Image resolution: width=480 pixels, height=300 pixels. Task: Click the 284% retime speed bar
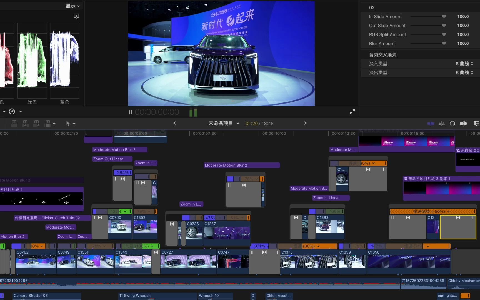122,172
